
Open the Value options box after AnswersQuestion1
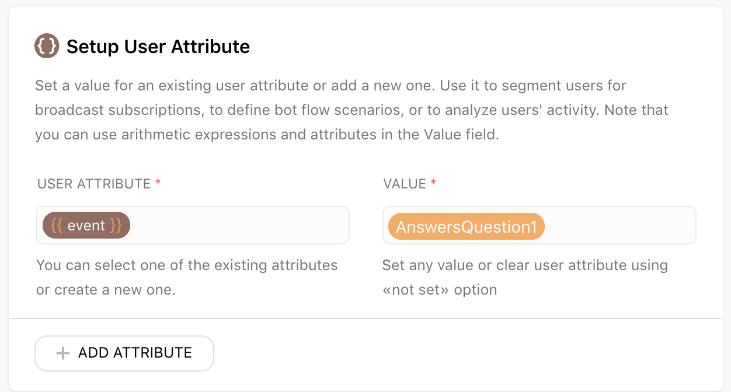619,225
